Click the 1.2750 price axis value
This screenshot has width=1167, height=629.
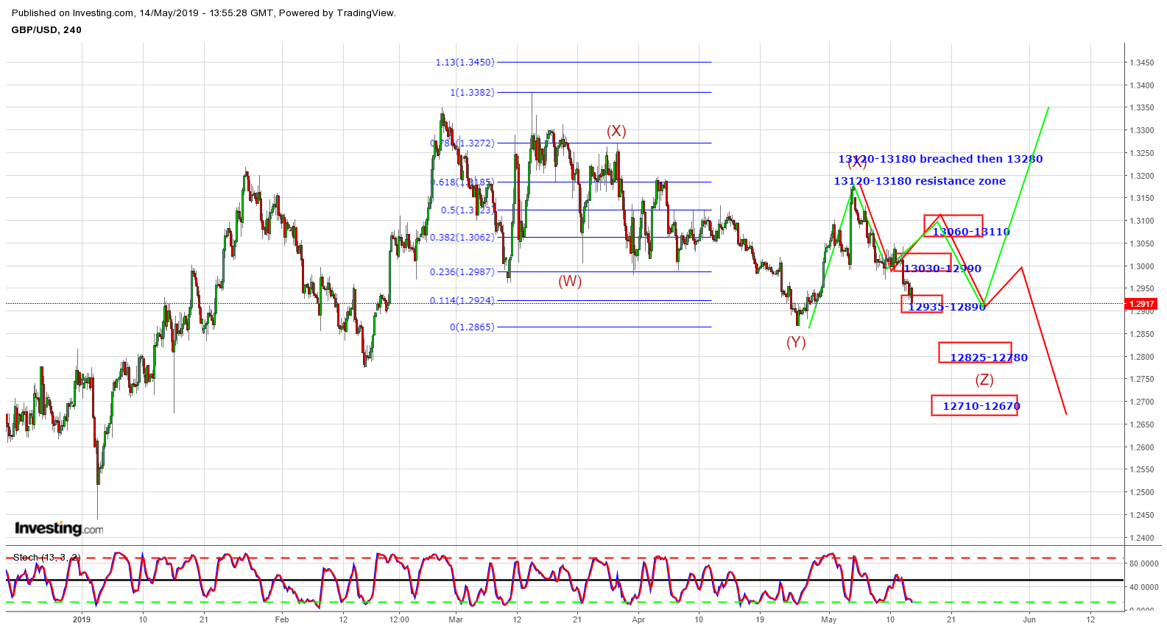coord(1142,379)
